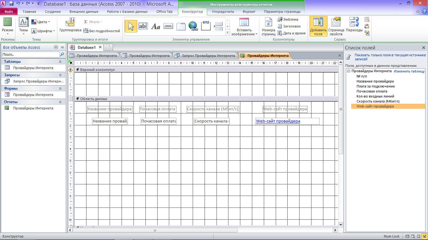Image resolution: width=428 pixels, height=240 pixels.
Task: Open the Цвета color scheme menu
Action: click(41, 22)
